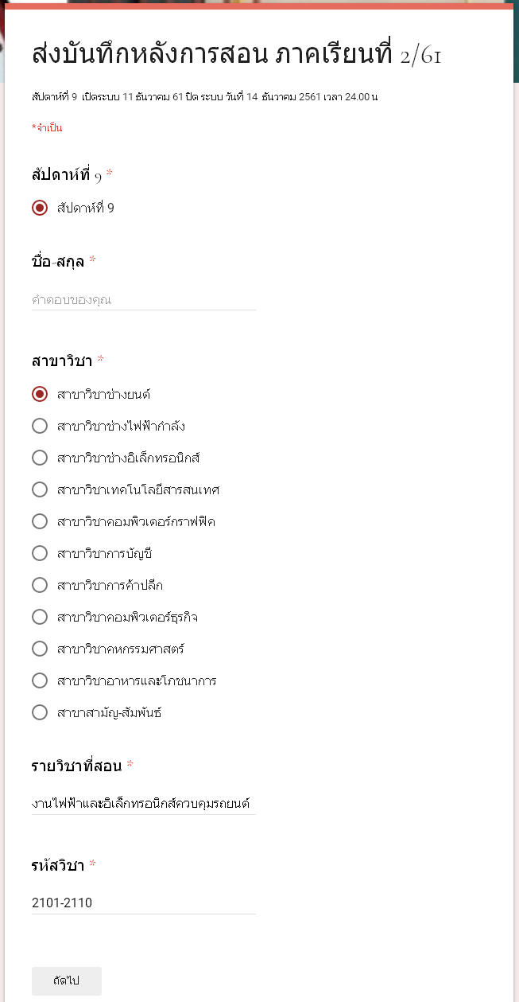519x1002 pixels.
Task: Select สาขาวิชาช่างยนต์ radio option
Action: (x=40, y=394)
